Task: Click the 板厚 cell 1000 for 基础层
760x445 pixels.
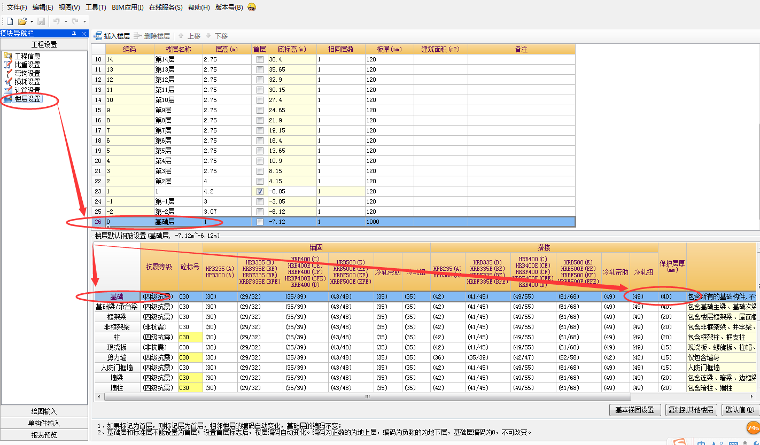Action: [390, 222]
